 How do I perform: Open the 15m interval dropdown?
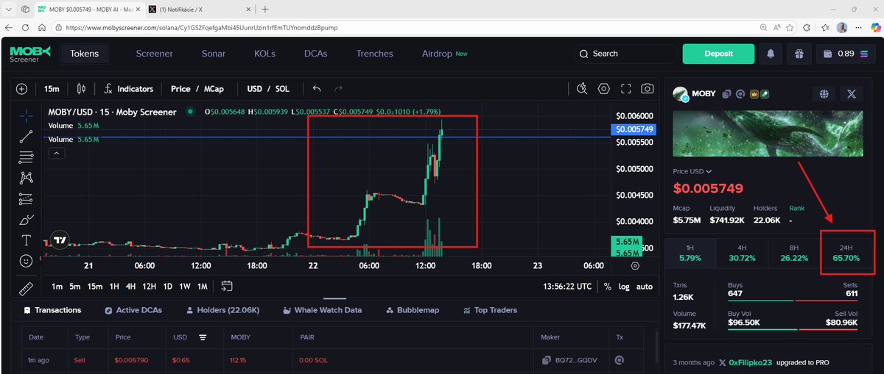(52, 89)
